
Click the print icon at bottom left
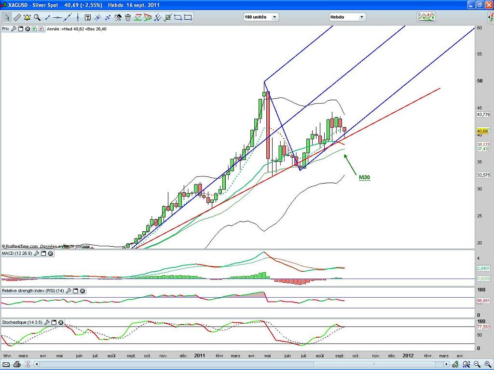point(16,364)
